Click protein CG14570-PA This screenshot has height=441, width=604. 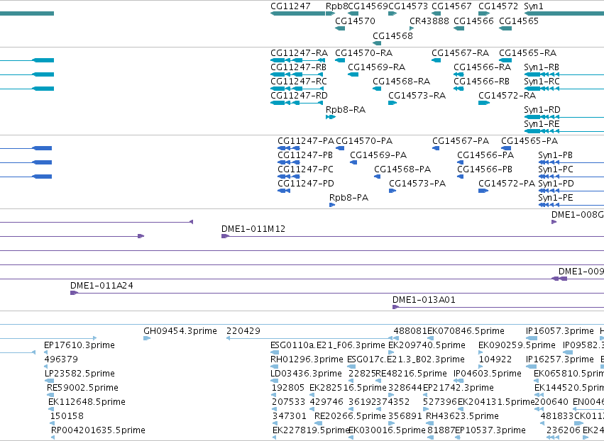coord(364,141)
